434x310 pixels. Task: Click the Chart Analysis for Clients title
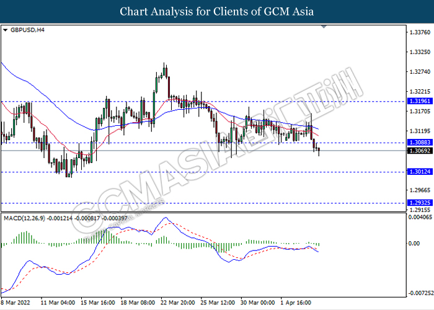coord(217,12)
